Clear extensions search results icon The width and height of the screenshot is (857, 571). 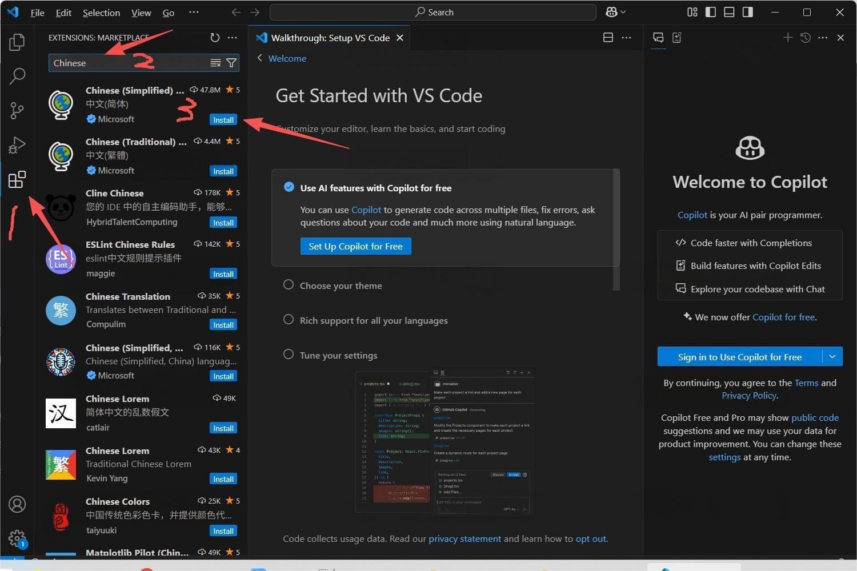tap(215, 63)
